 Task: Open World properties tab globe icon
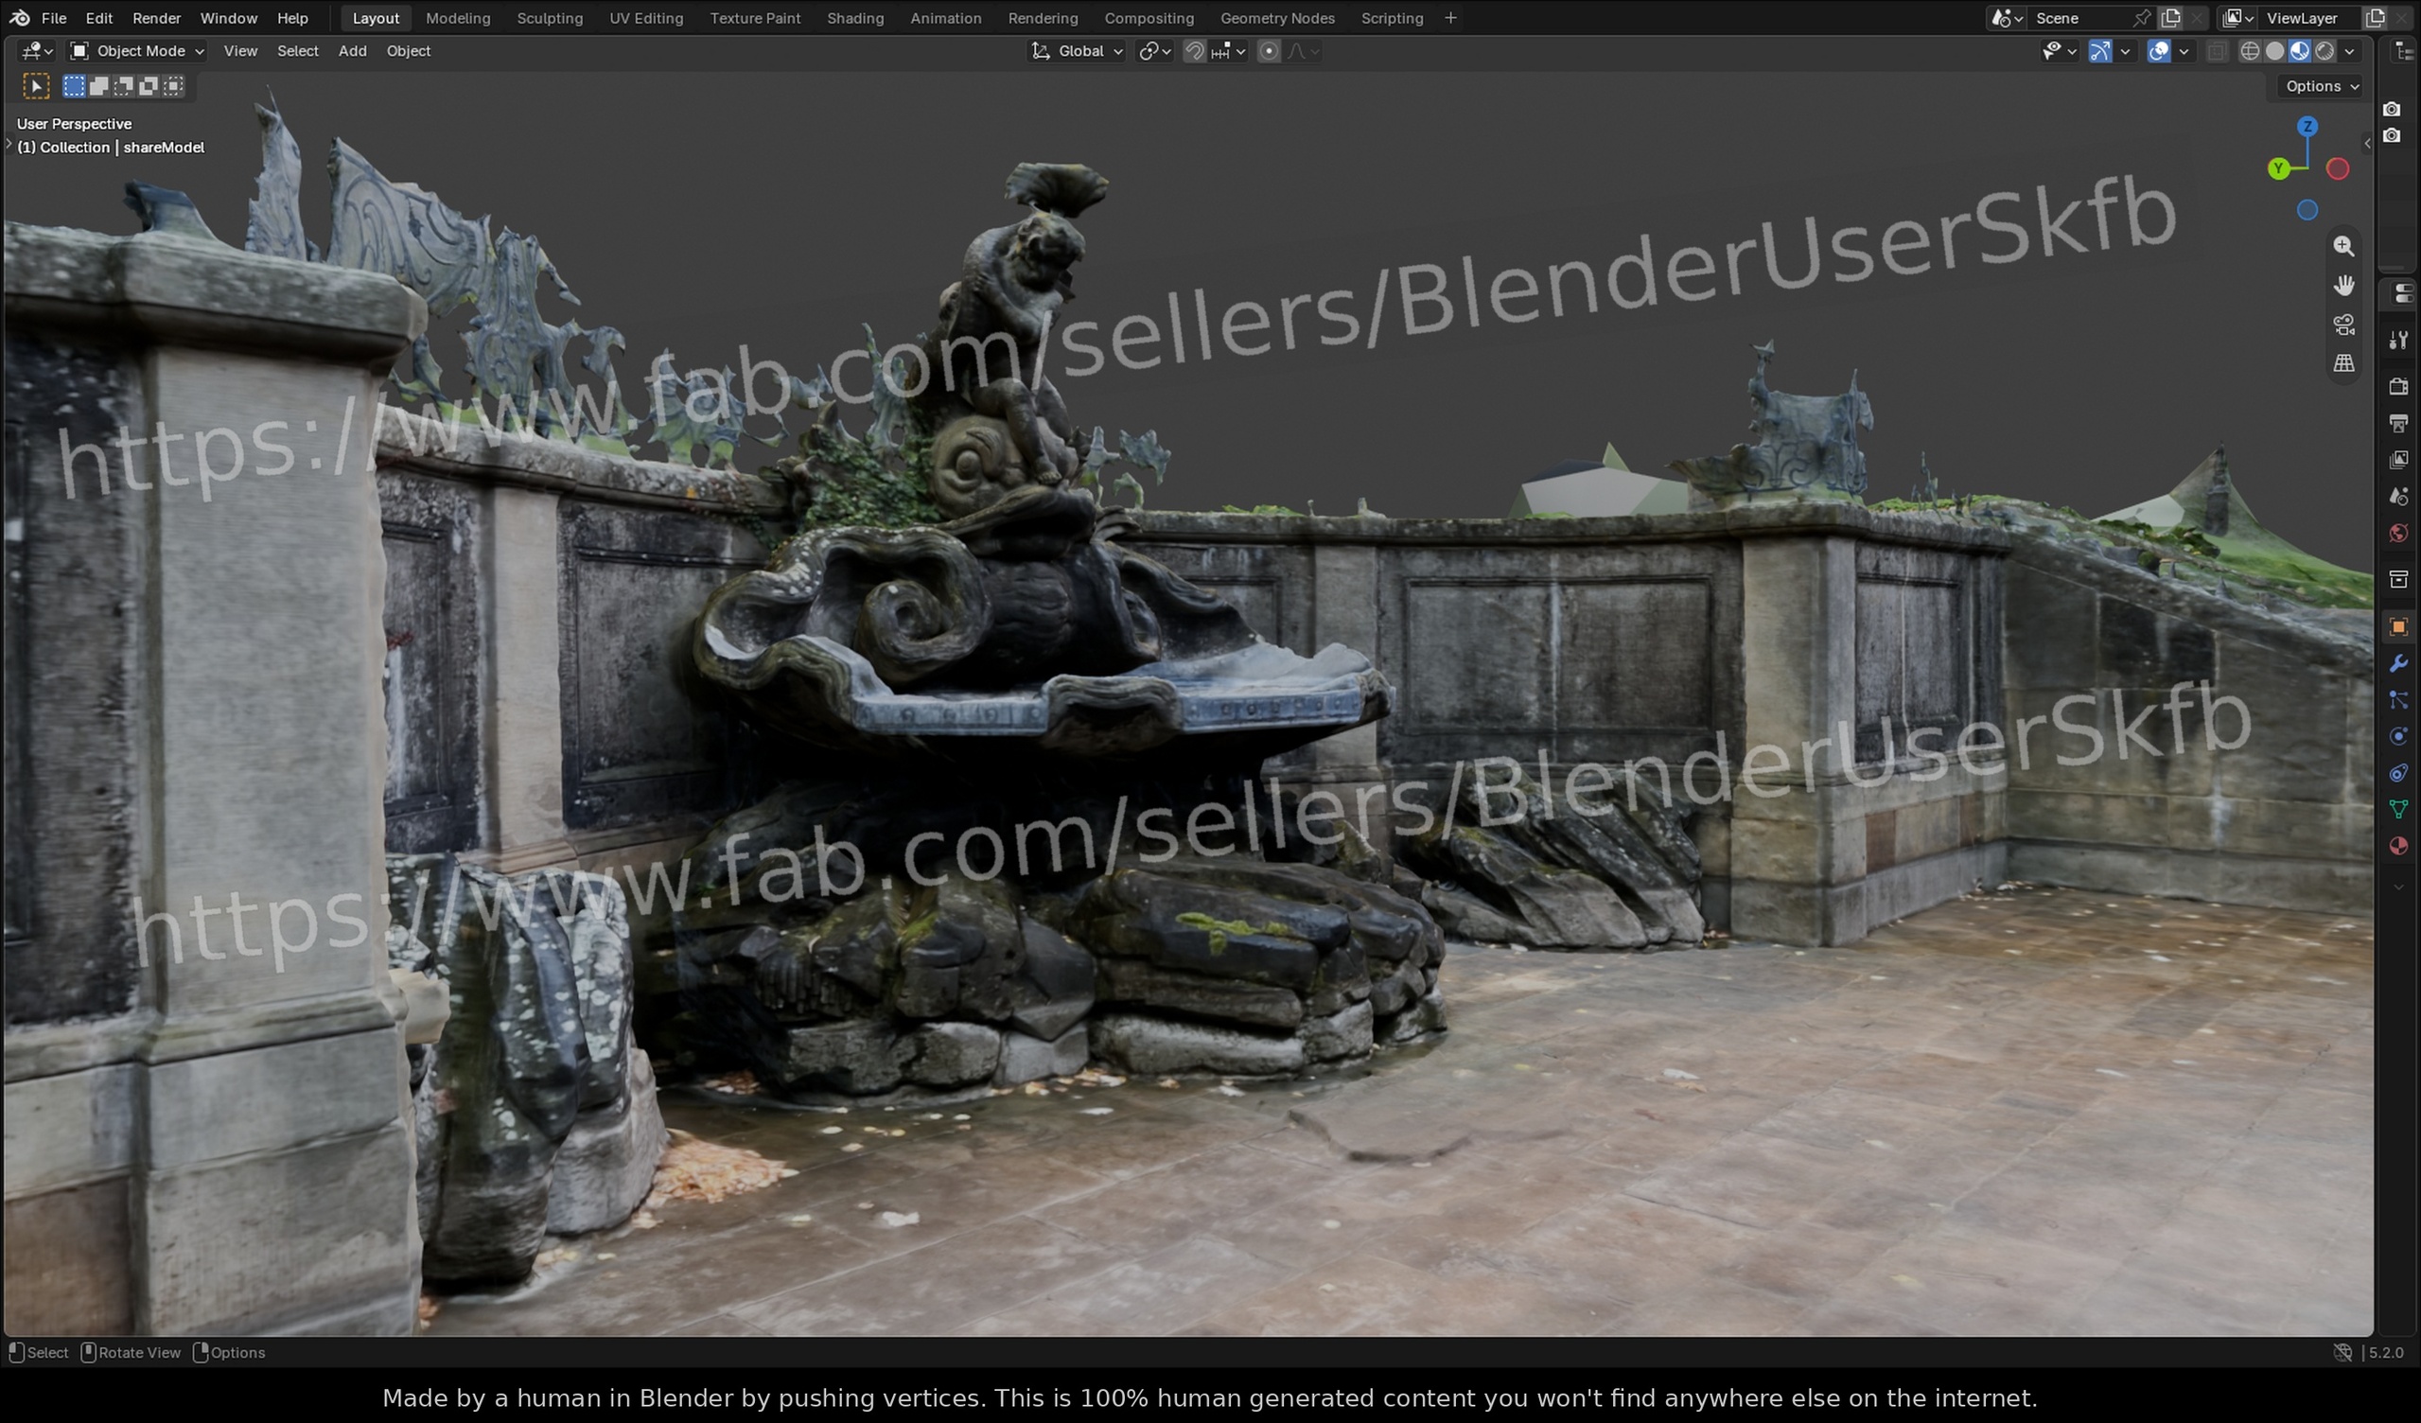point(2398,534)
